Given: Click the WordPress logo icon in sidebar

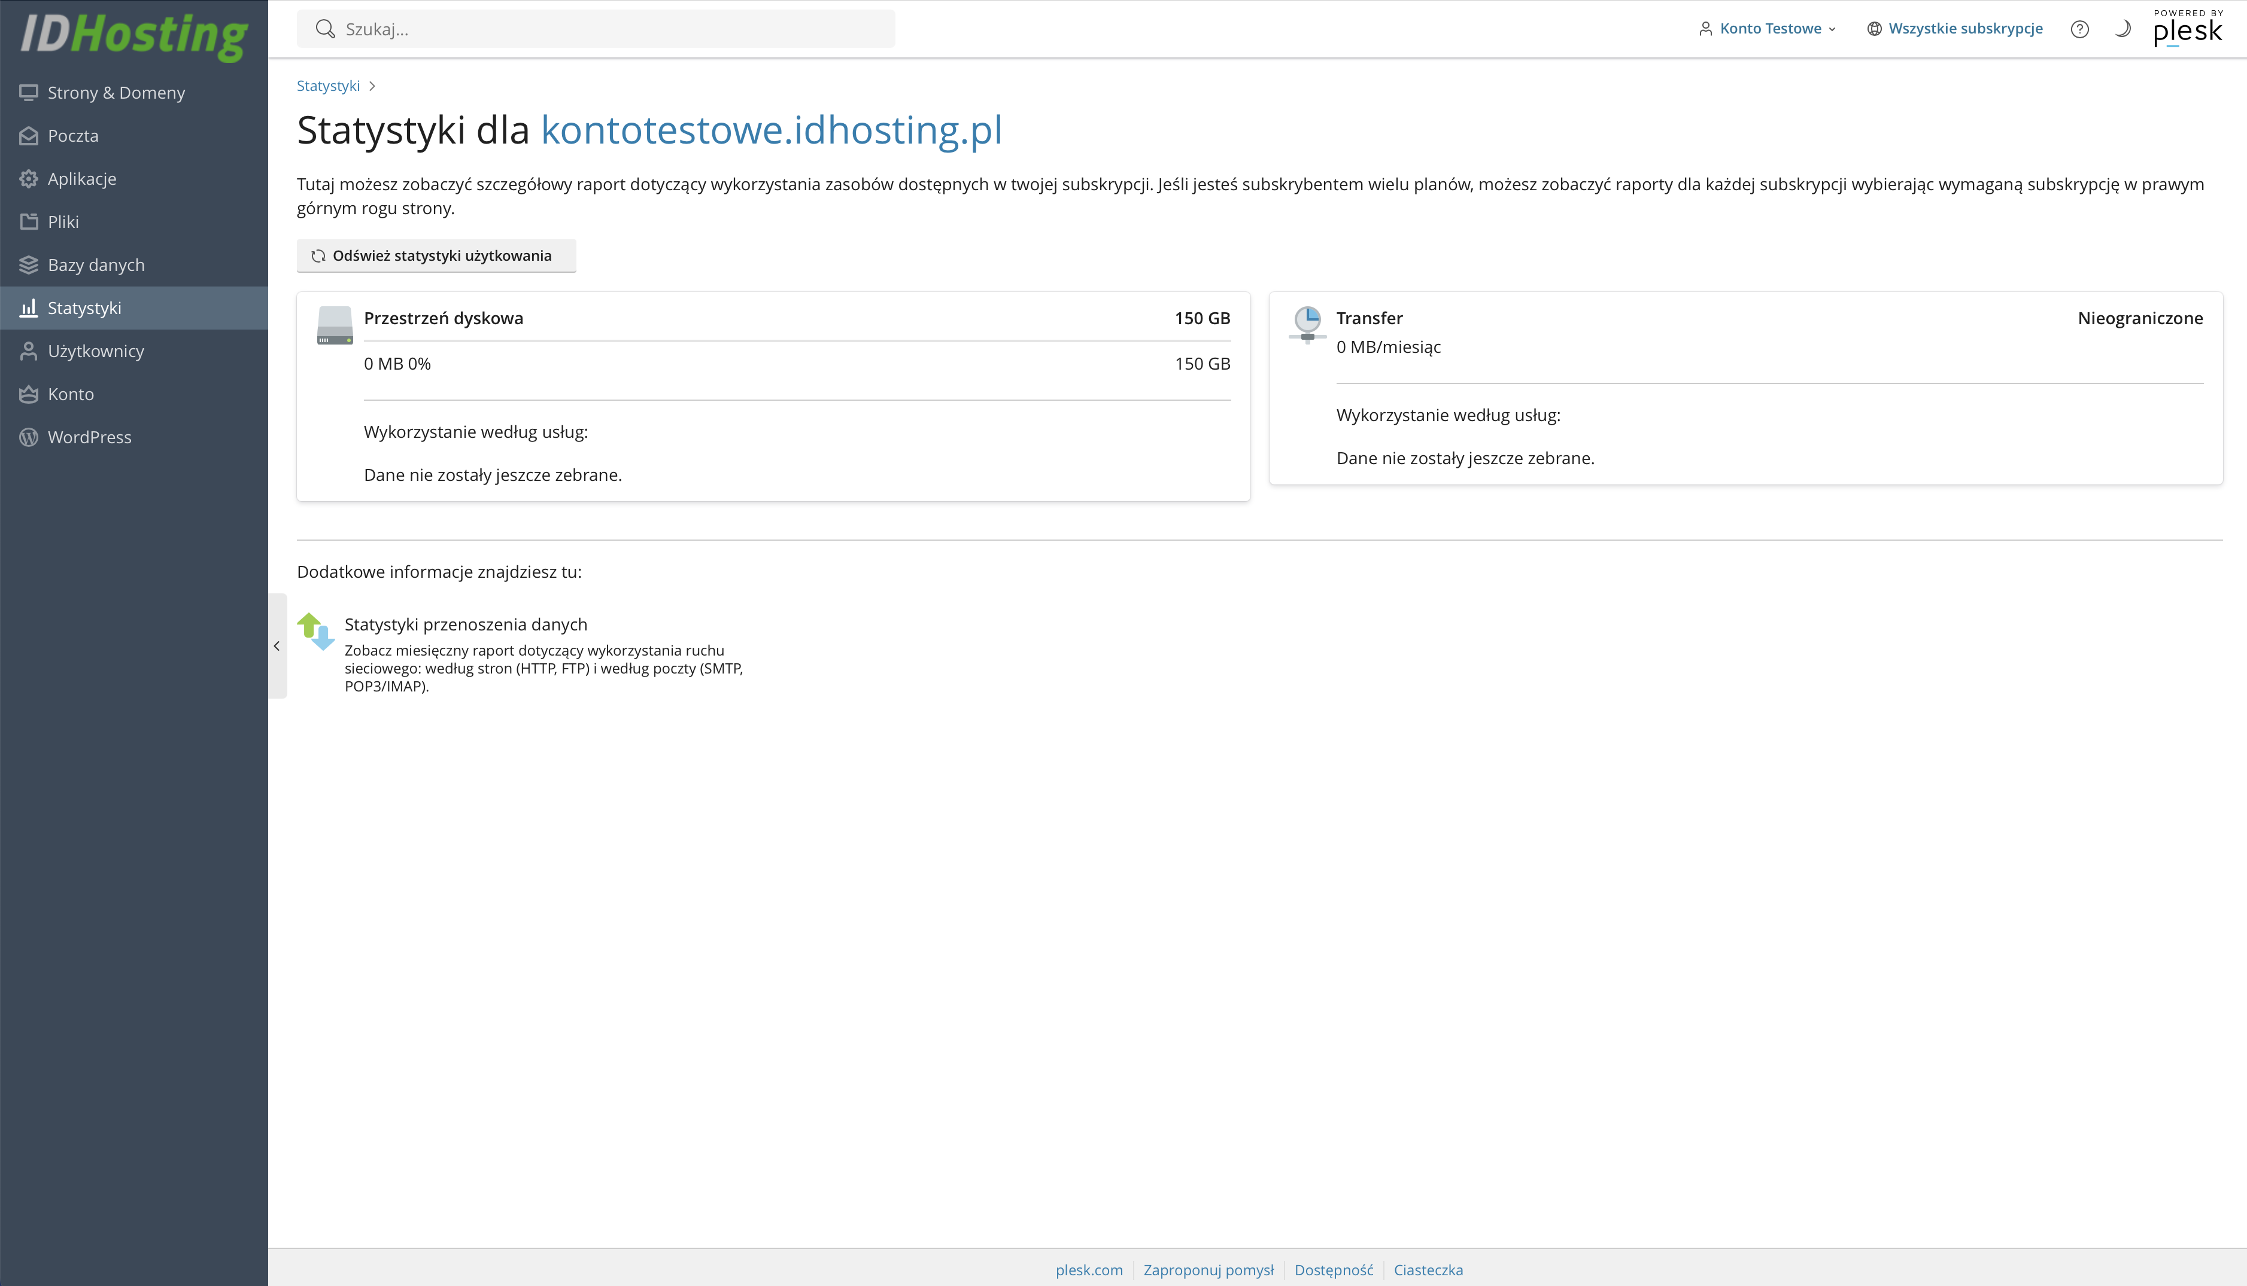Looking at the screenshot, I should pos(29,437).
